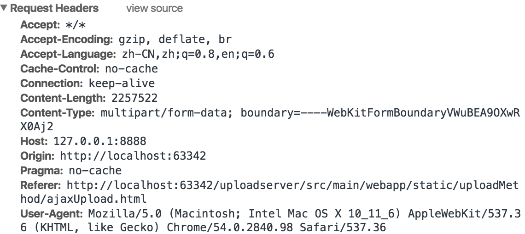The width and height of the screenshot is (525, 234).
Task: Click the Pragma header label
Action: click(41, 170)
